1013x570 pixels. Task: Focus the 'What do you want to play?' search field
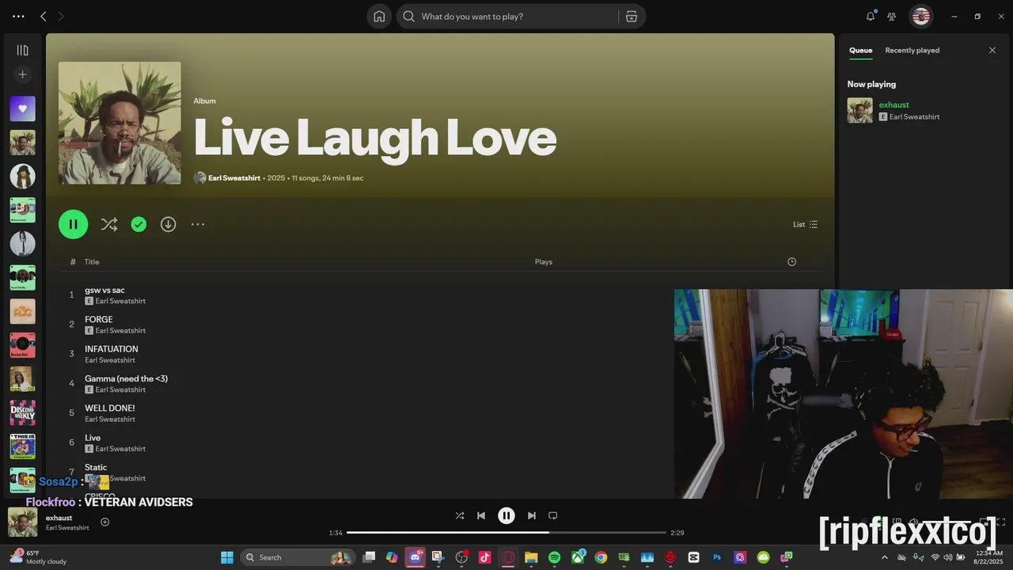click(x=510, y=17)
